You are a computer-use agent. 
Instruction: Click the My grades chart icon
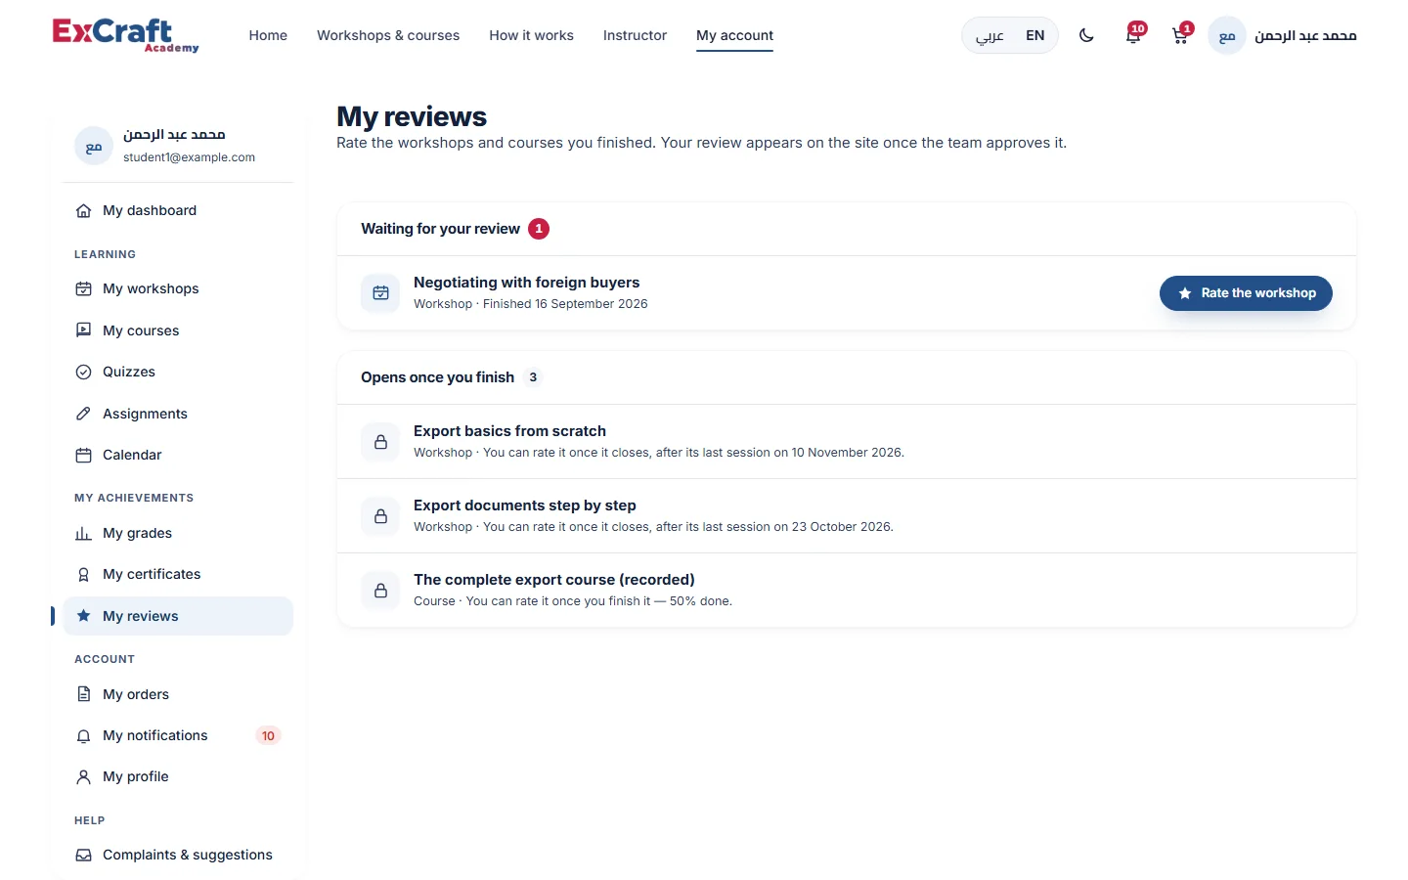84,533
